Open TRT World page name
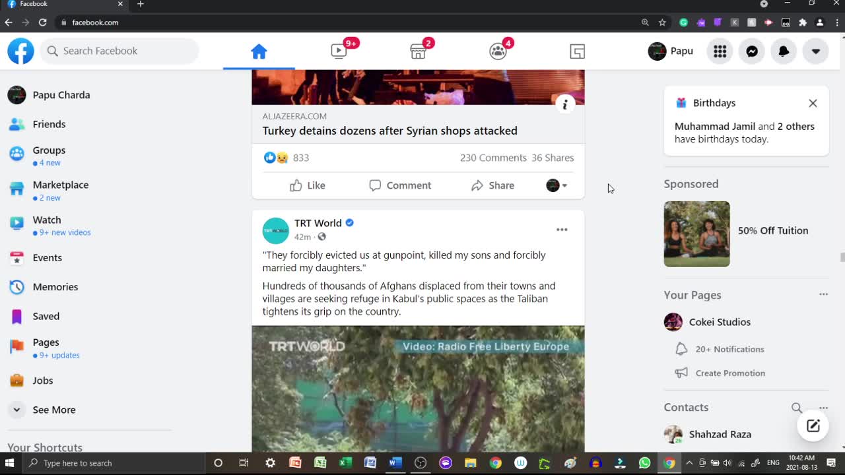Viewport: 845px width, 475px height. pyautogui.click(x=318, y=223)
